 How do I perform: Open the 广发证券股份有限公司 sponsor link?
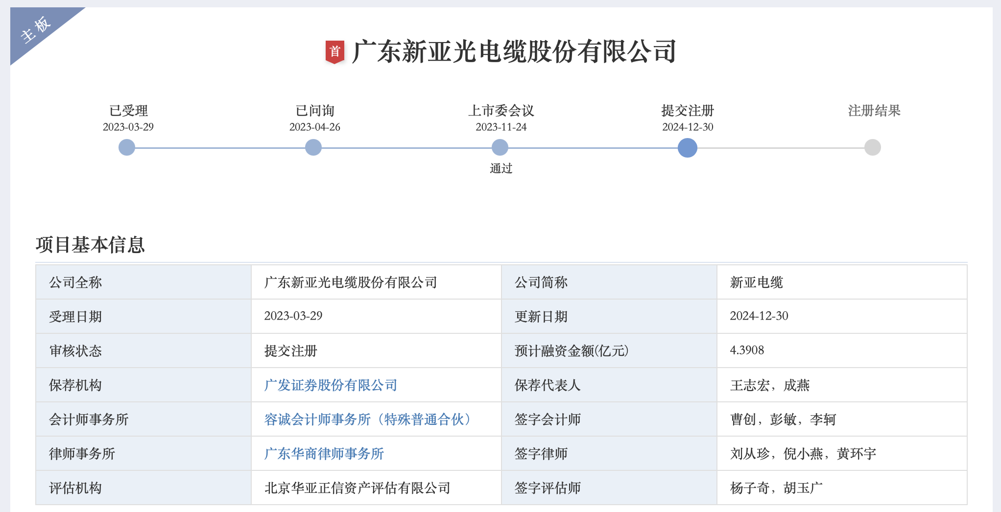[x=330, y=385]
